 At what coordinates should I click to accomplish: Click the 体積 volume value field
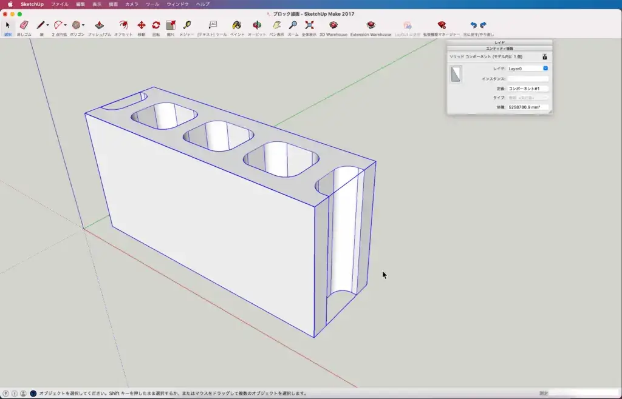point(528,107)
